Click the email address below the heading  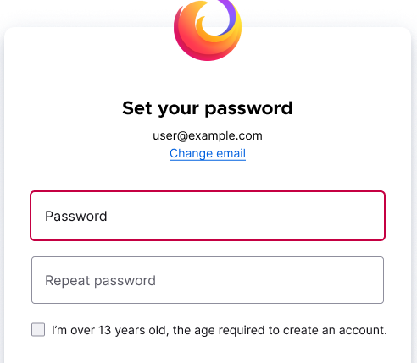(208, 135)
